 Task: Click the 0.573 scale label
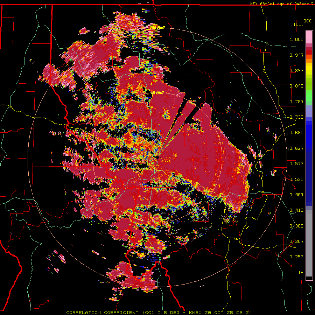296,164
